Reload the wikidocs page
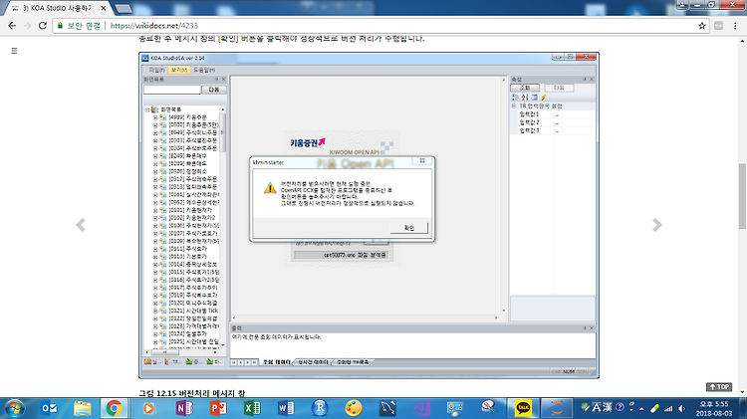747x419 pixels. [43, 26]
